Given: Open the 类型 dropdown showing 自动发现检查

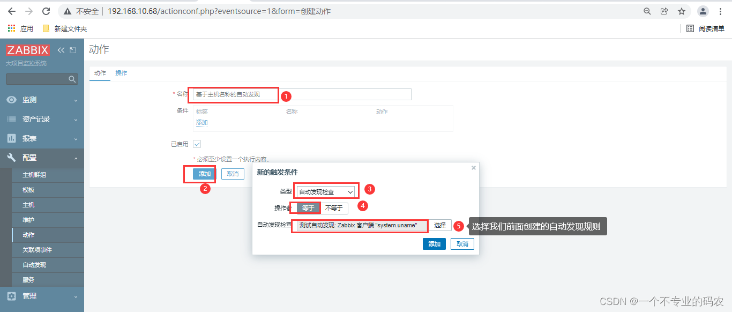Looking at the screenshot, I should coord(326,191).
